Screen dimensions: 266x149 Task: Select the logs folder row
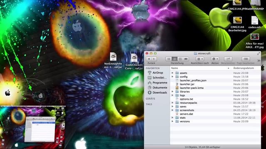[x=215, y=95]
